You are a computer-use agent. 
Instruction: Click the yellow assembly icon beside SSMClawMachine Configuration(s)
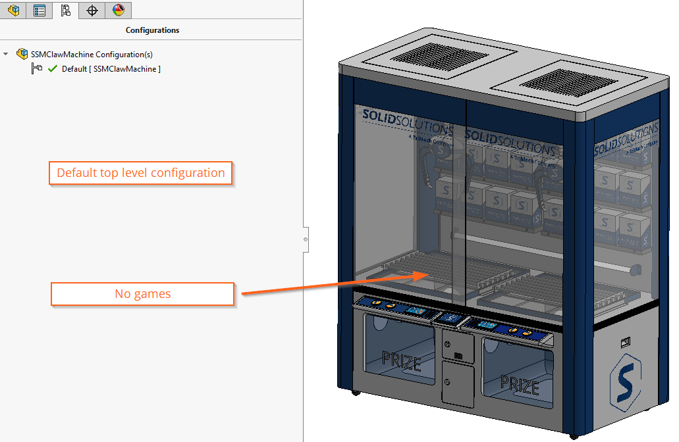coord(22,54)
